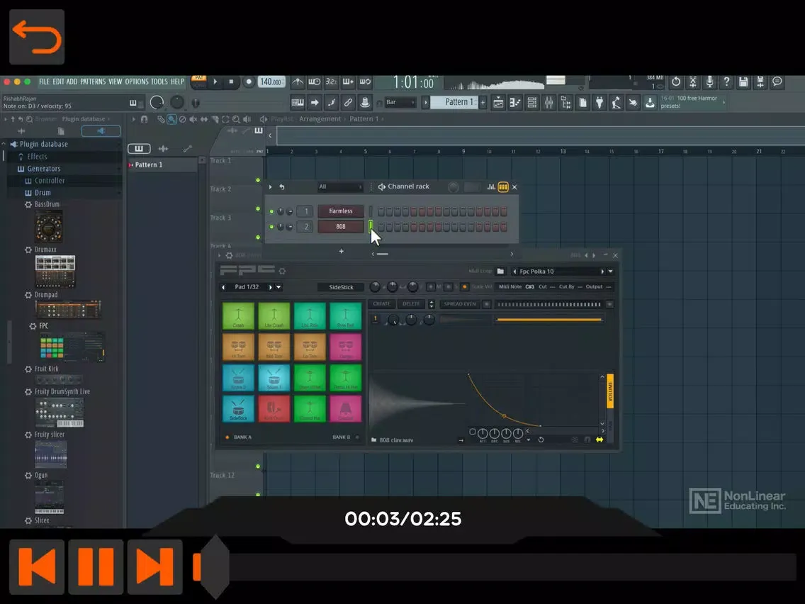Click the FL Studio transport stop button
Screen dimensions: 805x604
tap(231, 82)
